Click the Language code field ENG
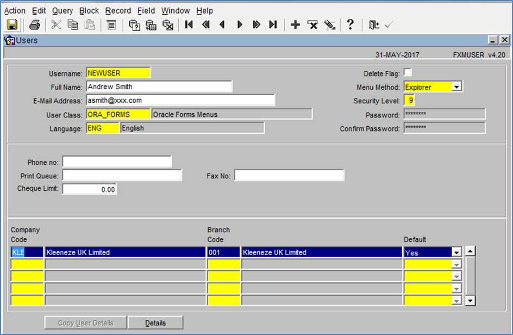The height and width of the screenshot is (335, 513). (x=103, y=128)
